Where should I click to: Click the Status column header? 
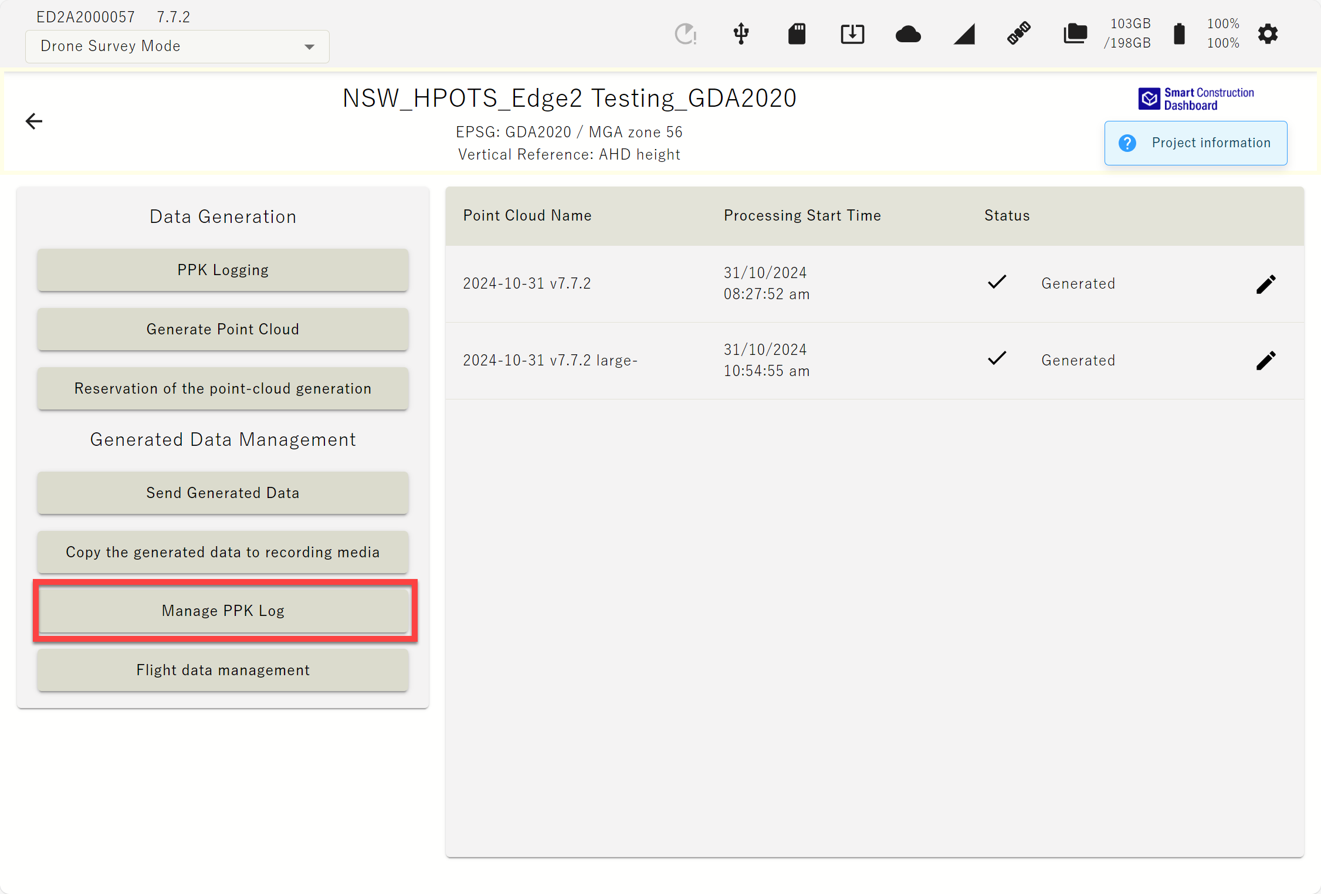(1007, 215)
